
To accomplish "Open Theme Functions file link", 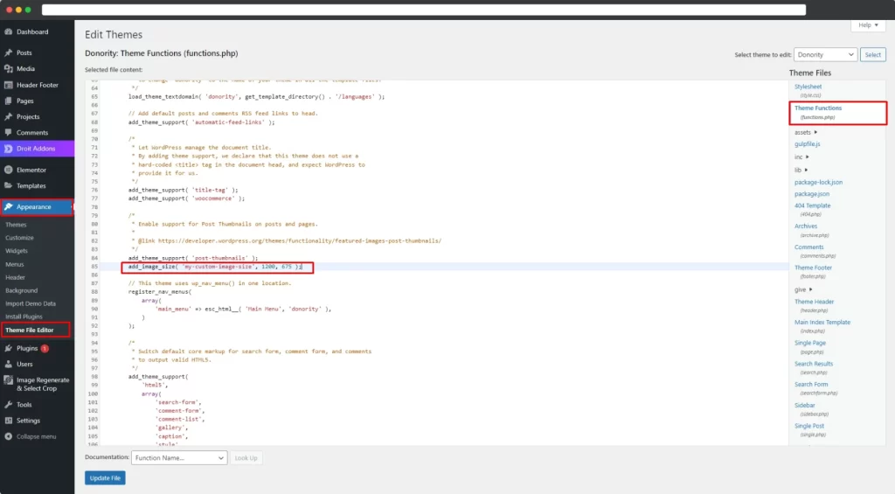I will pos(818,108).
